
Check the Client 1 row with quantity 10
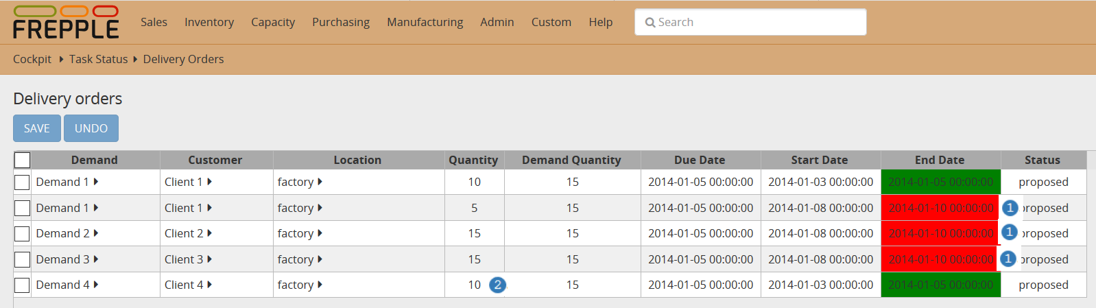click(22, 182)
